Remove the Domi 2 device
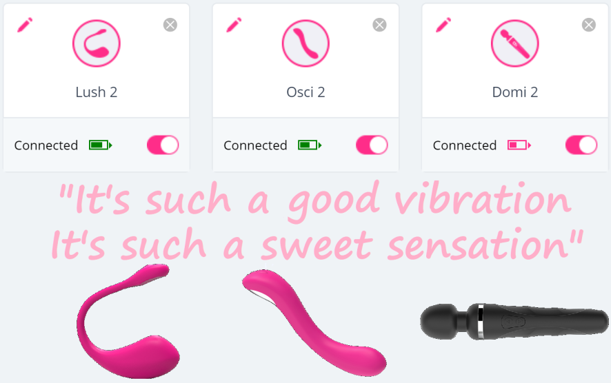611x383 pixels. (589, 25)
